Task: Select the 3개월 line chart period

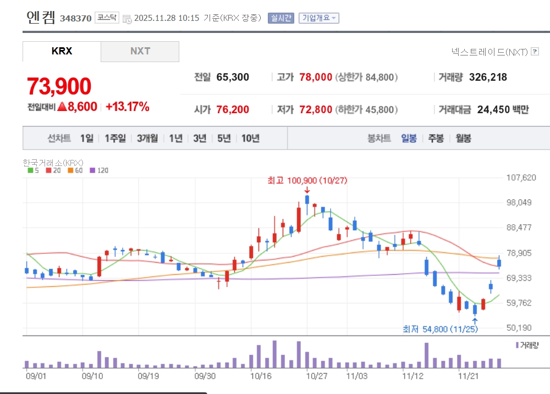Action: (x=147, y=138)
